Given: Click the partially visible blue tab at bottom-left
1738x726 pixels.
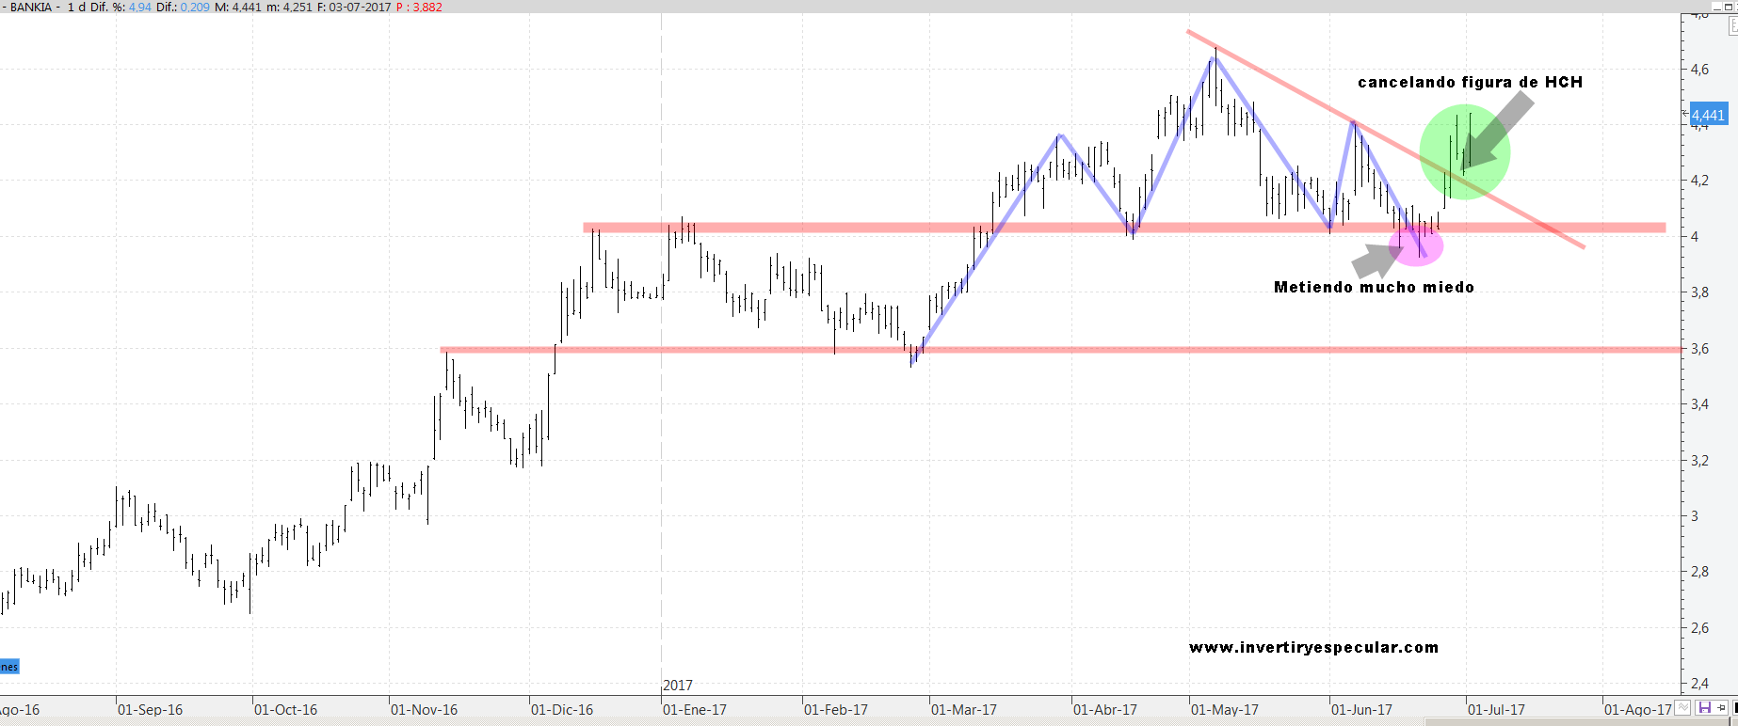Looking at the screenshot, I should pos(8,667).
